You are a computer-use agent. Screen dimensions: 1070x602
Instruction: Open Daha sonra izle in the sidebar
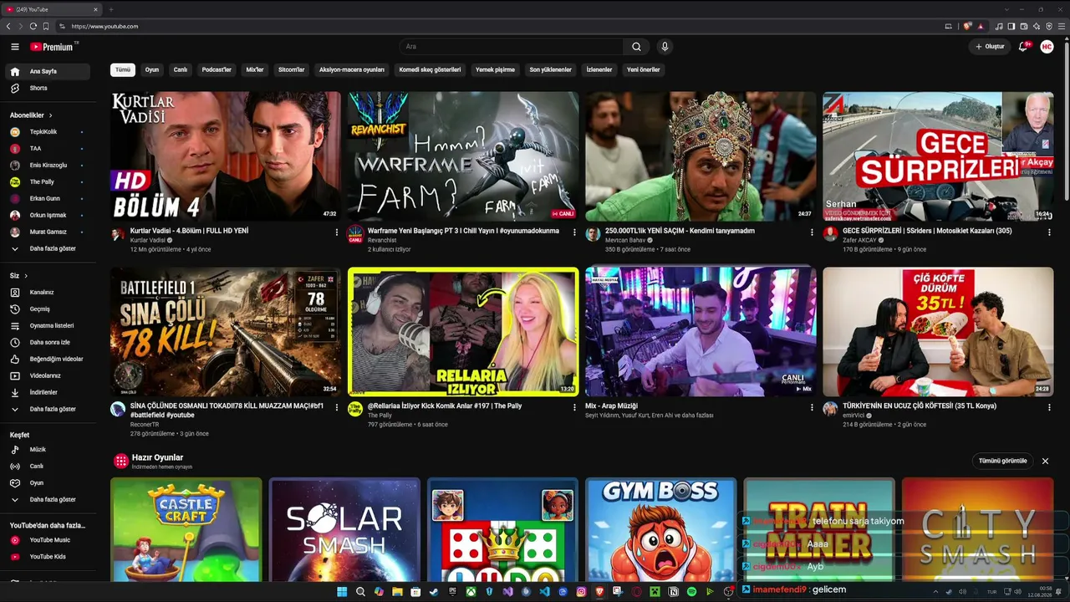pyautogui.click(x=48, y=342)
